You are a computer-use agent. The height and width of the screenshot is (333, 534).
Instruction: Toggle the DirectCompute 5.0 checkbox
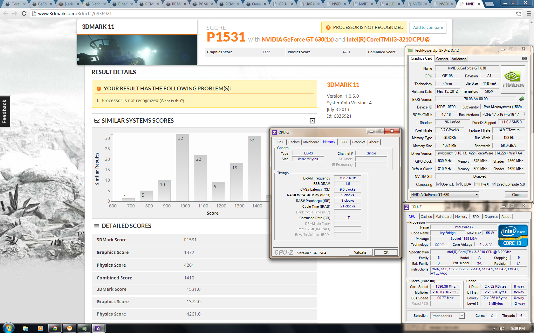[494, 184]
